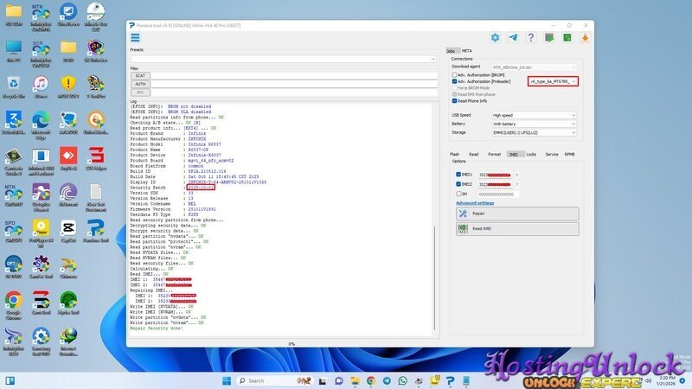Click the Telegram paper-plane icon
This screenshot has width=692, height=389.
[x=513, y=37]
